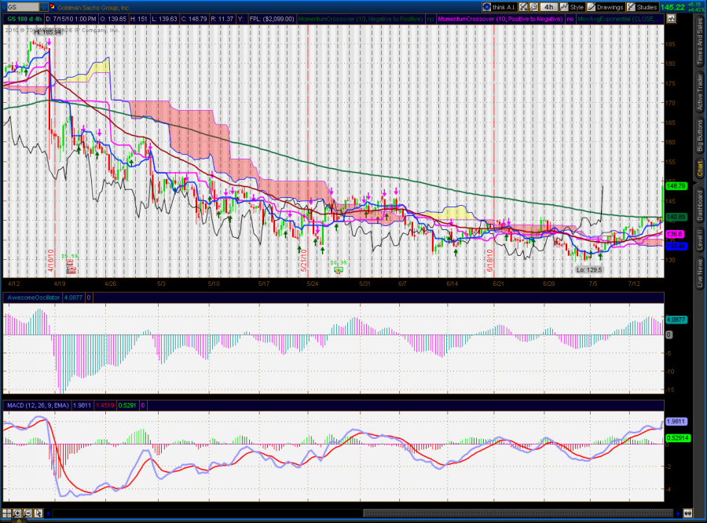Click the grid layout icon
The width and height of the screenshot is (707, 523).
tap(7, 513)
